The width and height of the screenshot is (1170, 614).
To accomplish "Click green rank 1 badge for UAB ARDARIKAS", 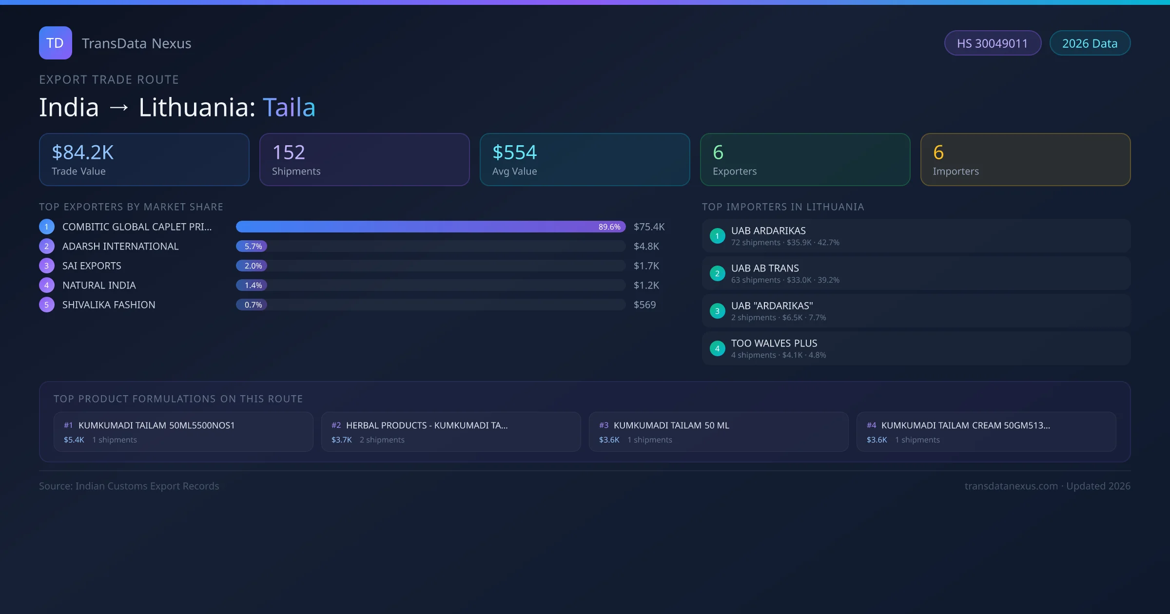I will [717, 236].
